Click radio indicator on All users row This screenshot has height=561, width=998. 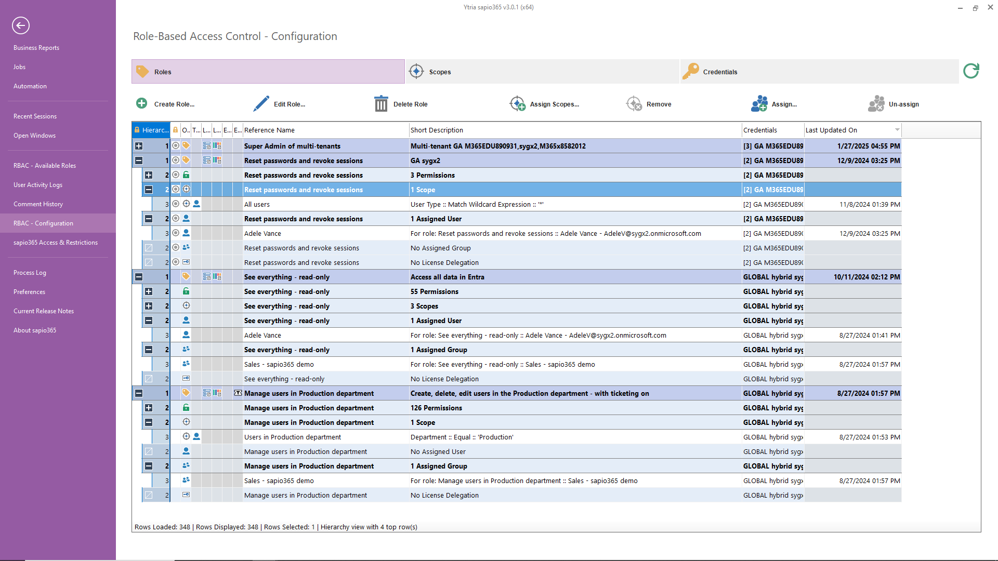176,204
